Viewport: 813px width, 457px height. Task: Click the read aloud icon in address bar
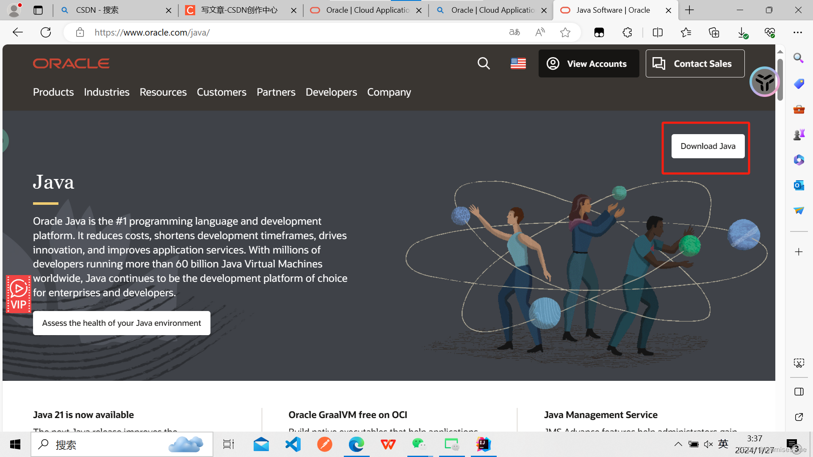coord(540,33)
